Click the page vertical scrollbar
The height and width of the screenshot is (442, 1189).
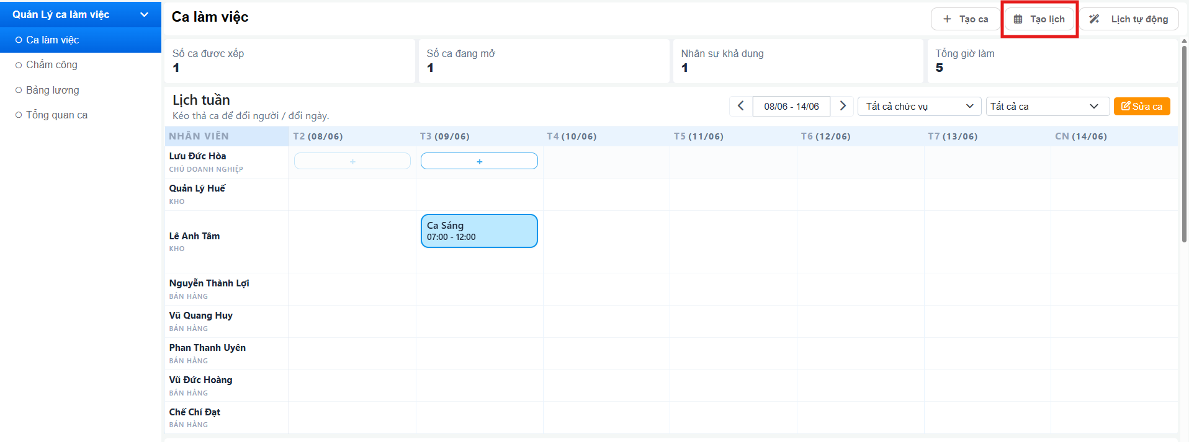(1184, 143)
